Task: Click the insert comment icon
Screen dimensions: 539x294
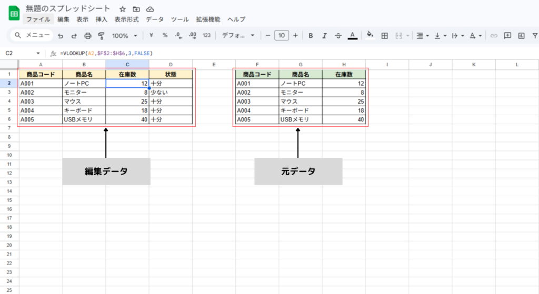Action: [x=507, y=36]
